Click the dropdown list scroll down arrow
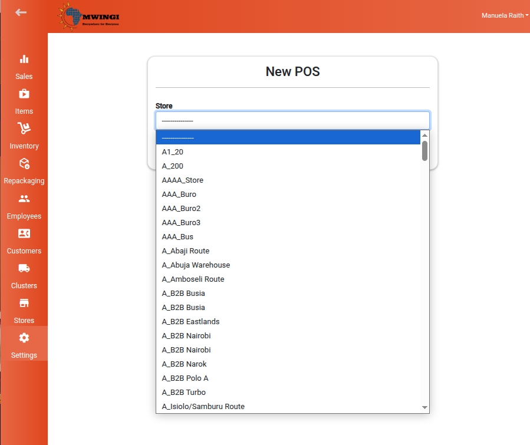 (x=424, y=407)
